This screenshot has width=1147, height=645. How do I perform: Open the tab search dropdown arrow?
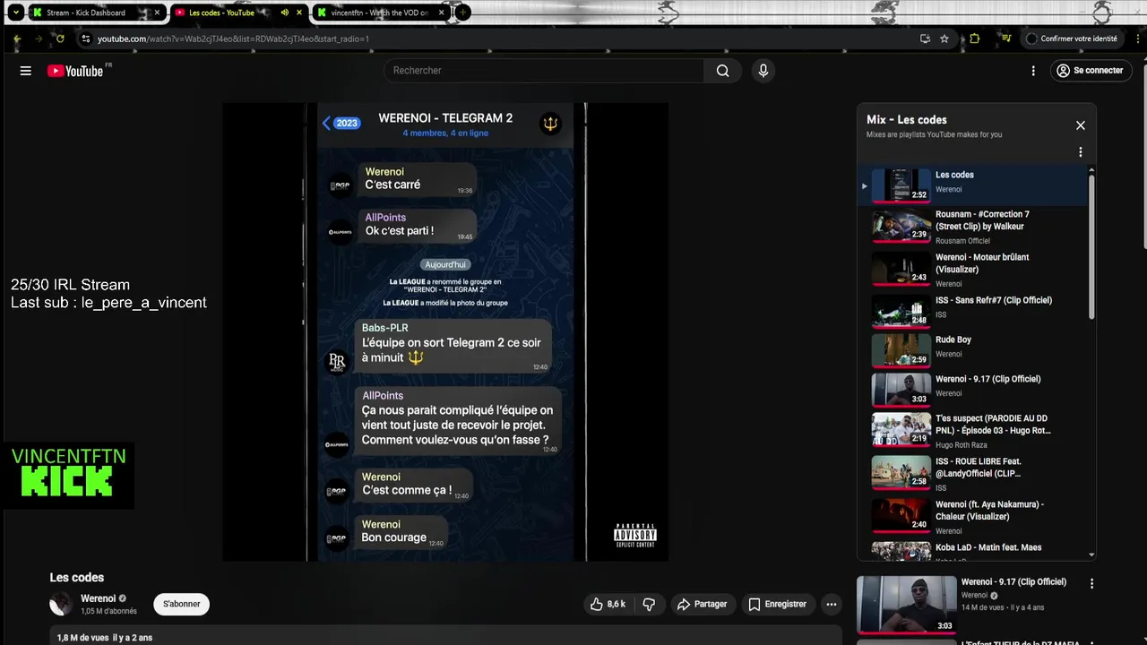click(15, 13)
